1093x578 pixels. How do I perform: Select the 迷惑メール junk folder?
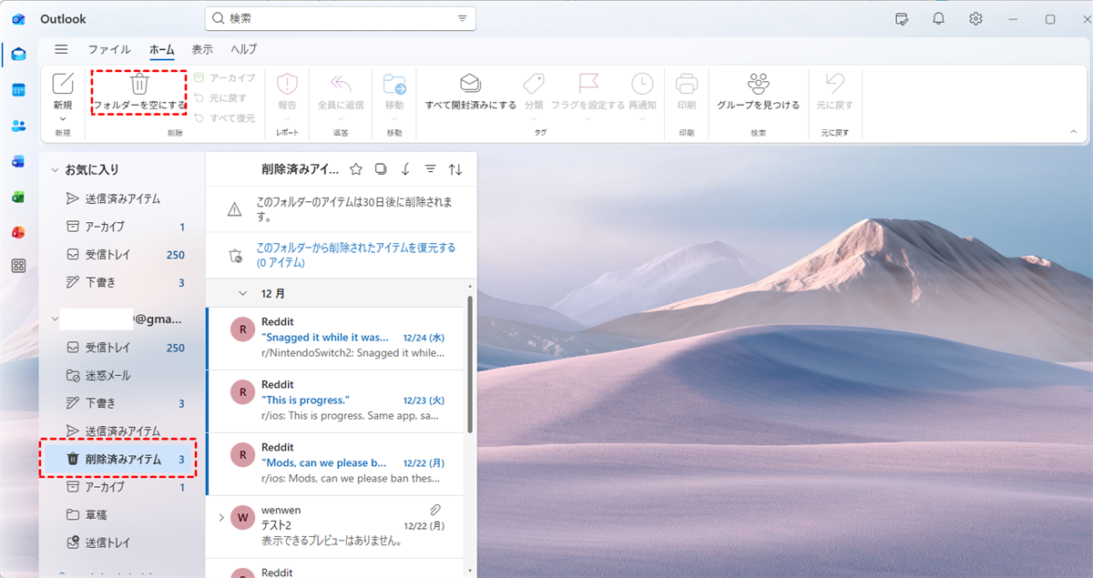coord(107,375)
